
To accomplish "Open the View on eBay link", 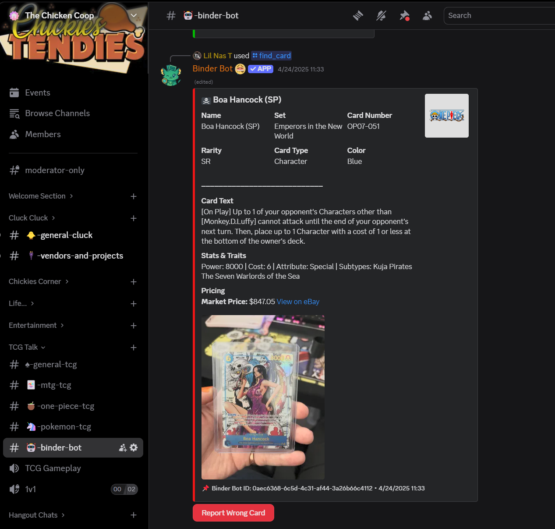I will [298, 302].
